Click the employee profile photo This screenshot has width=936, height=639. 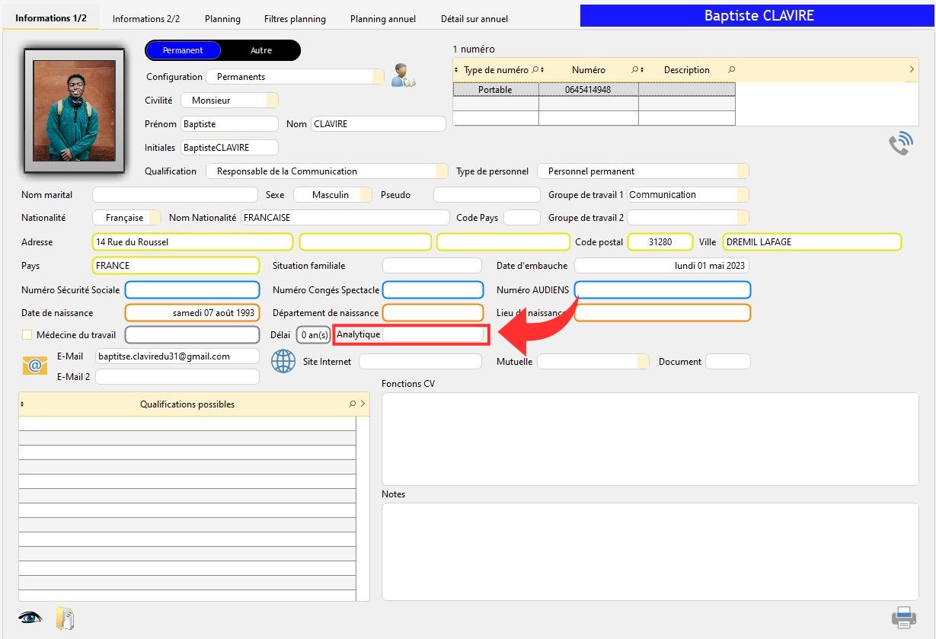pyautogui.click(x=74, y=111)
